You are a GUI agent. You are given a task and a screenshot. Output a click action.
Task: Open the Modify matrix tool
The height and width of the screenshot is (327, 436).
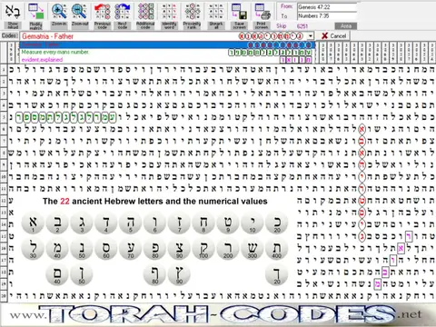pyautogui.click(x=35, y=15)
